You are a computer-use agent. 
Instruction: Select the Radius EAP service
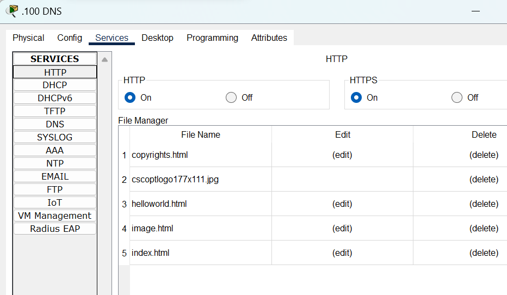pyautogui.click(x=55, y=229)
